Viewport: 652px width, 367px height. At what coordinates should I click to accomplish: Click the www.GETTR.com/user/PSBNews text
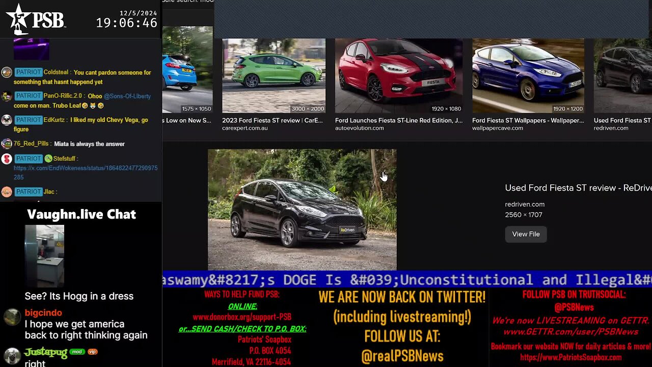[x=570, y=332]
